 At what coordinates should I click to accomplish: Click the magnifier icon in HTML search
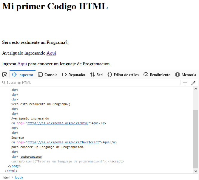[4, 83]
